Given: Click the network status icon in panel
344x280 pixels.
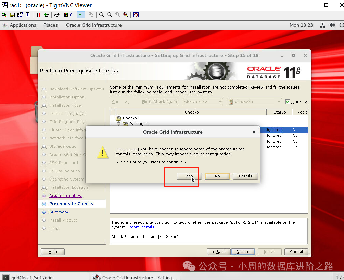Looking at the screenshot, I should tap(322, 25).
